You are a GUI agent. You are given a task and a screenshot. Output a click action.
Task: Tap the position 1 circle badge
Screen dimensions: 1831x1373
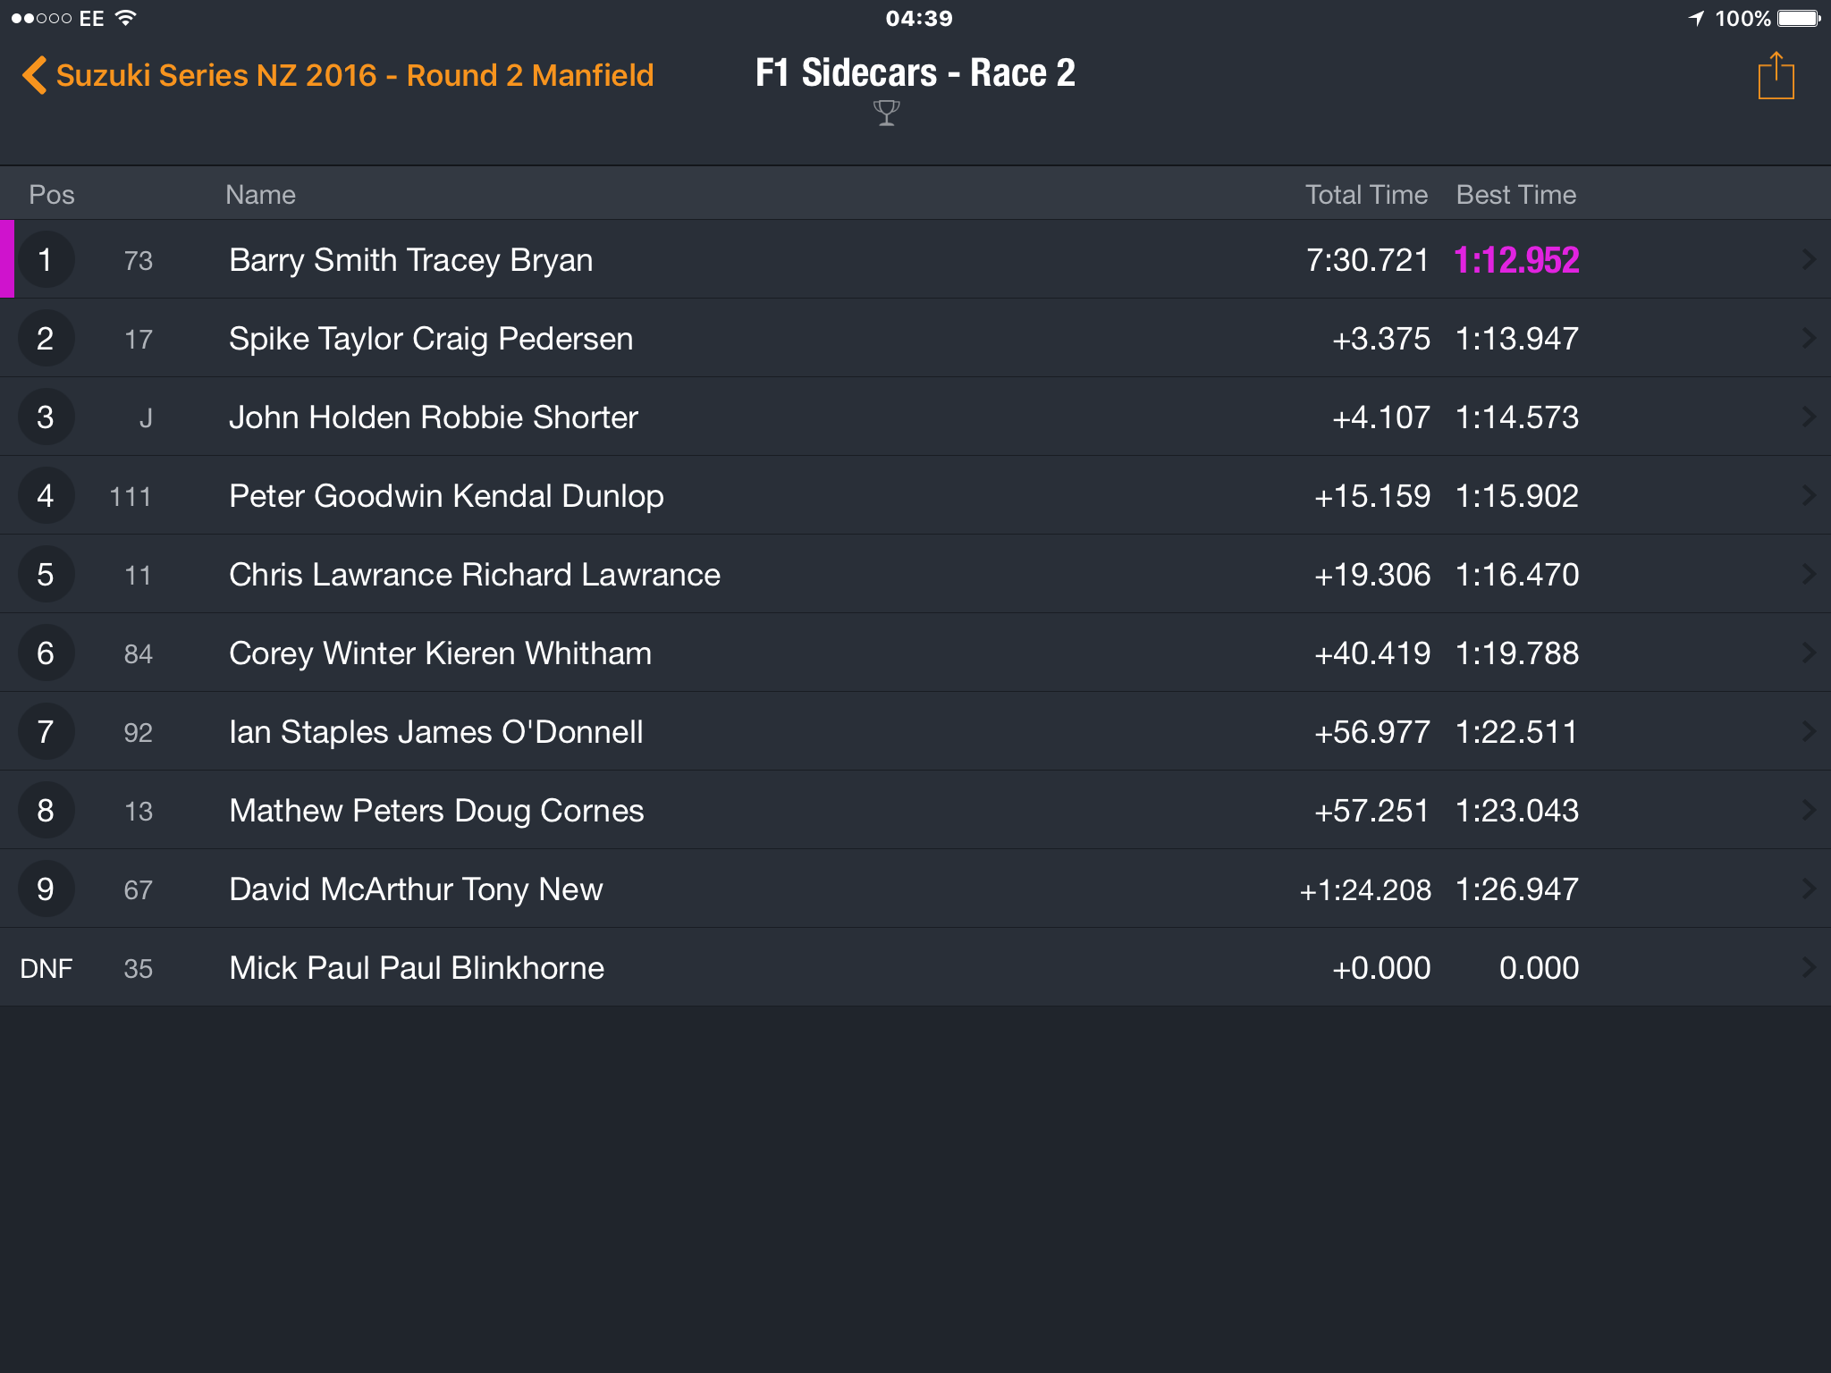[x=46, y=259]
